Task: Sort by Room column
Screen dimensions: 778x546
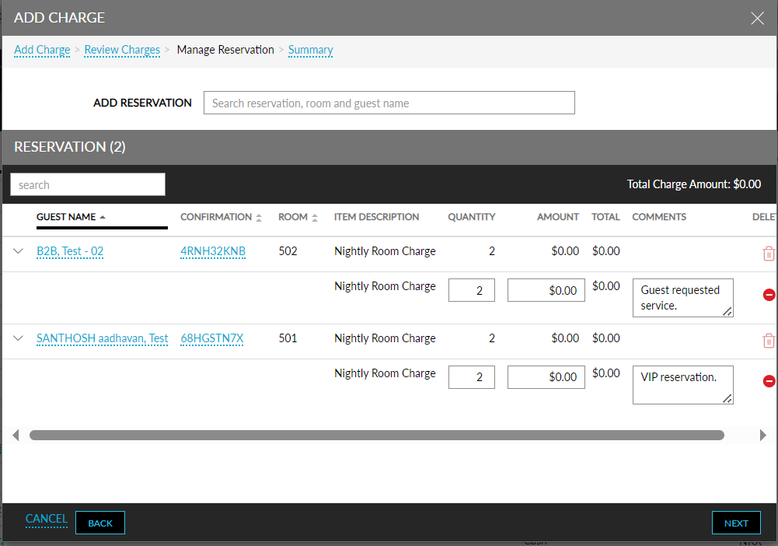Action: point(298,217)
